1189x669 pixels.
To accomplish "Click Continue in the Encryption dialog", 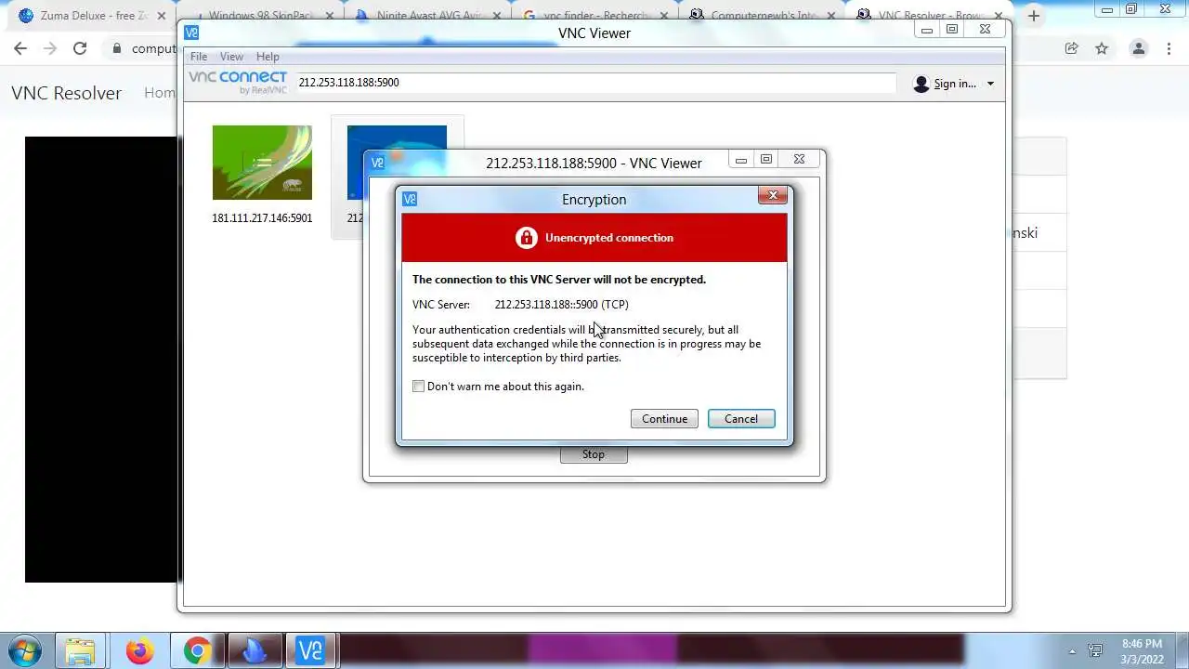I will 664,419.
